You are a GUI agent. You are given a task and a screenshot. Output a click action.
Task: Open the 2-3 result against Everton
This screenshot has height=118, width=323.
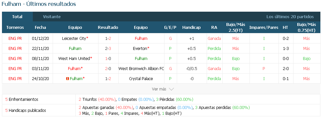coord(108,49)
